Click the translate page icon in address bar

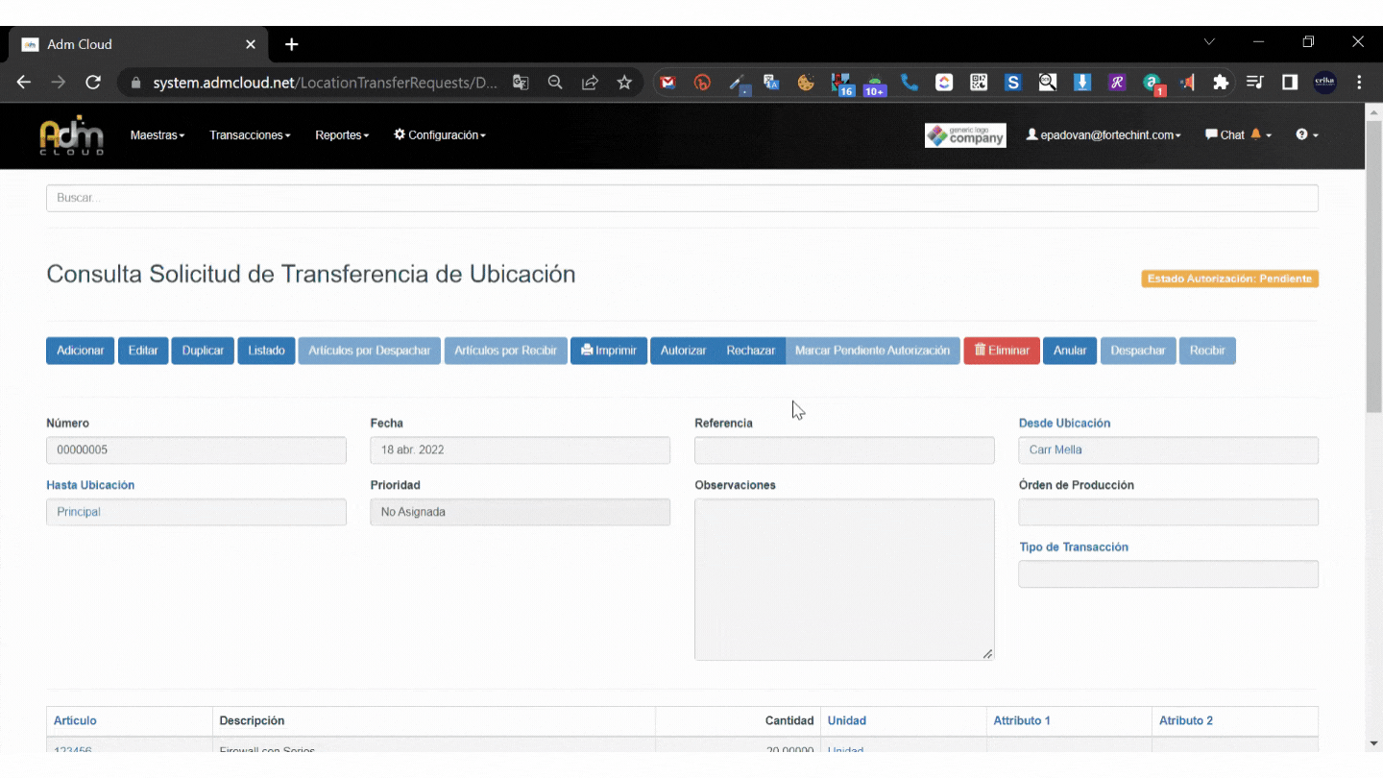(x=521, y=83)
